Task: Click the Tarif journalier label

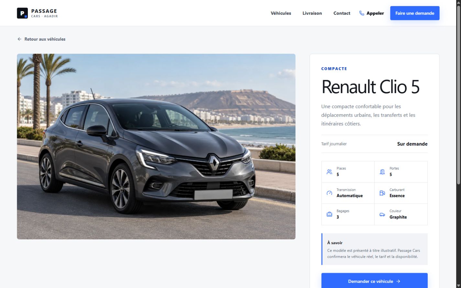Action: (x=334, y=144)
